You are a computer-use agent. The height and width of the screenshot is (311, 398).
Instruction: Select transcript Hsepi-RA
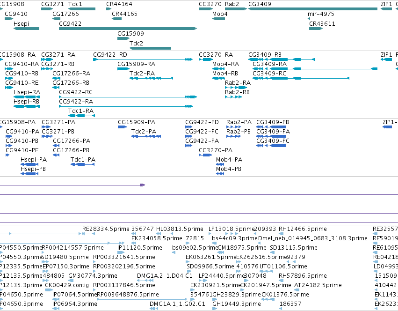27,92
